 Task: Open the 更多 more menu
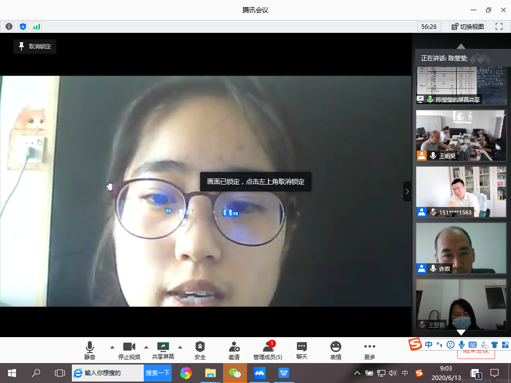[x=370, y=351]
